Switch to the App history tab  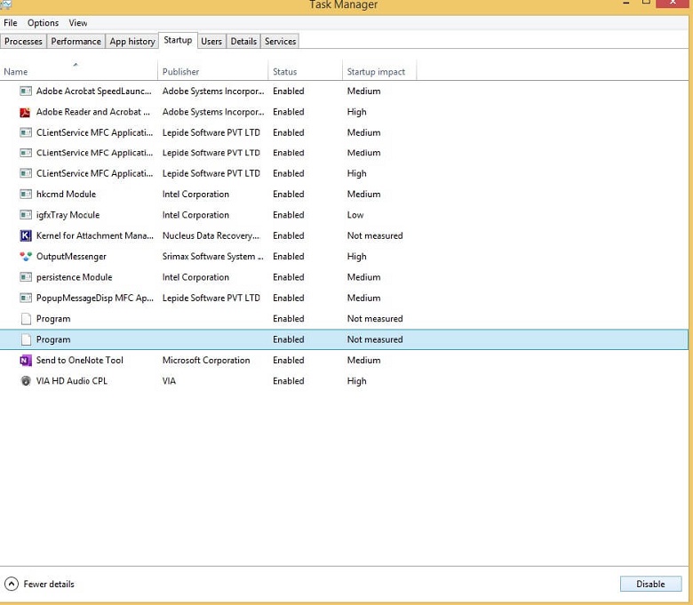coord(132,41)
